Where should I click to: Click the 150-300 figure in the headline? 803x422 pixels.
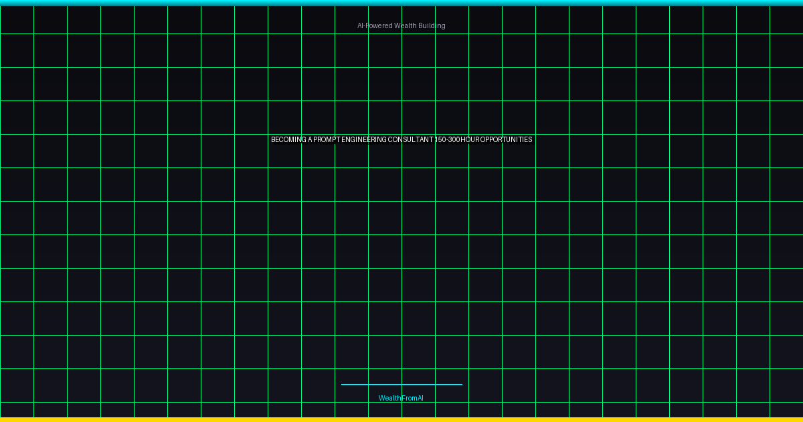point(447,140)
